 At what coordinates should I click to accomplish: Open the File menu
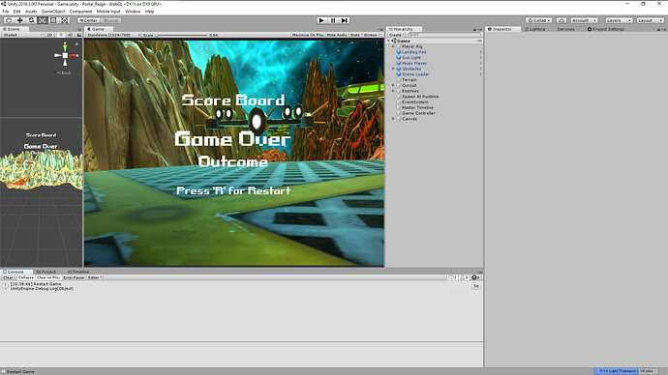(6, 12)
